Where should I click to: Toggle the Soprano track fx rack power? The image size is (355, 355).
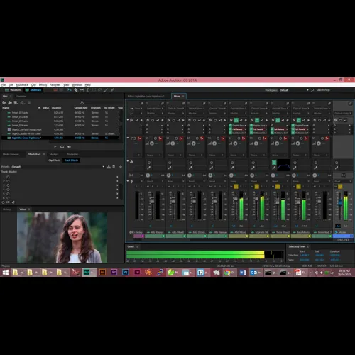257,120
